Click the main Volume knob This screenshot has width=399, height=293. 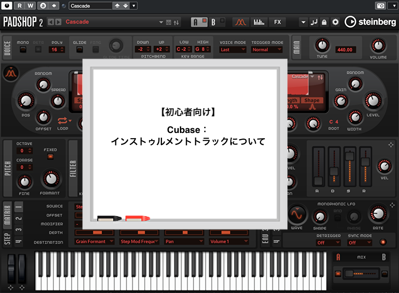378,46
